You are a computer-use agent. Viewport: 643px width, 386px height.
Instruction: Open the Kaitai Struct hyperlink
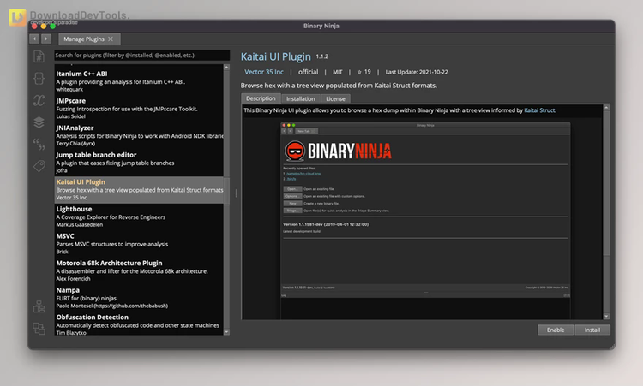pos(539,110)
